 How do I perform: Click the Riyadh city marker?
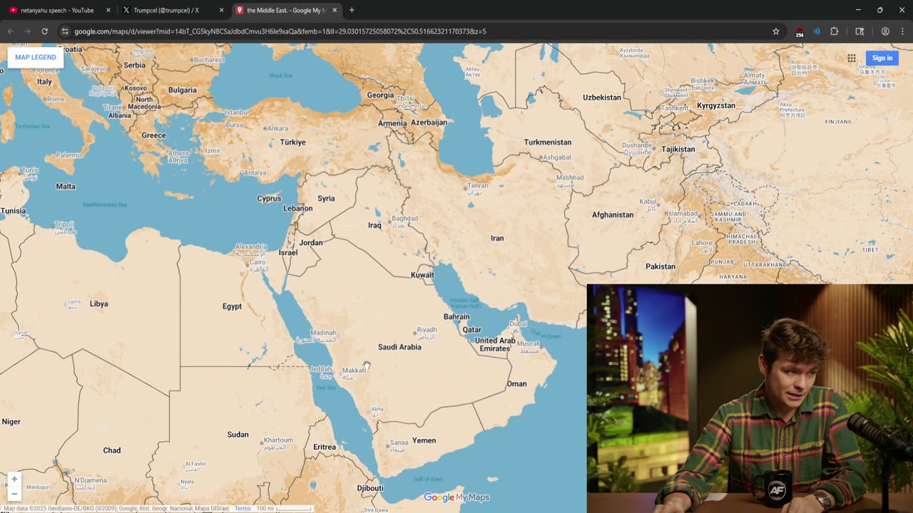[415, 333]
